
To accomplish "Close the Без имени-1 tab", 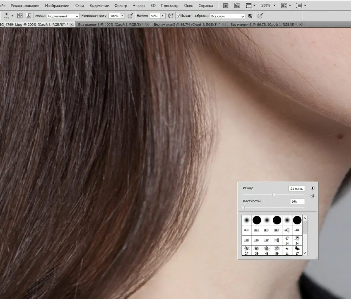I will point(147,24).
